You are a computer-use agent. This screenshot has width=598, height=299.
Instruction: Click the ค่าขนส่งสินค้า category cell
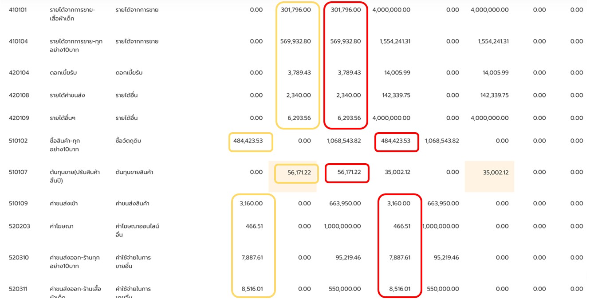132,204
